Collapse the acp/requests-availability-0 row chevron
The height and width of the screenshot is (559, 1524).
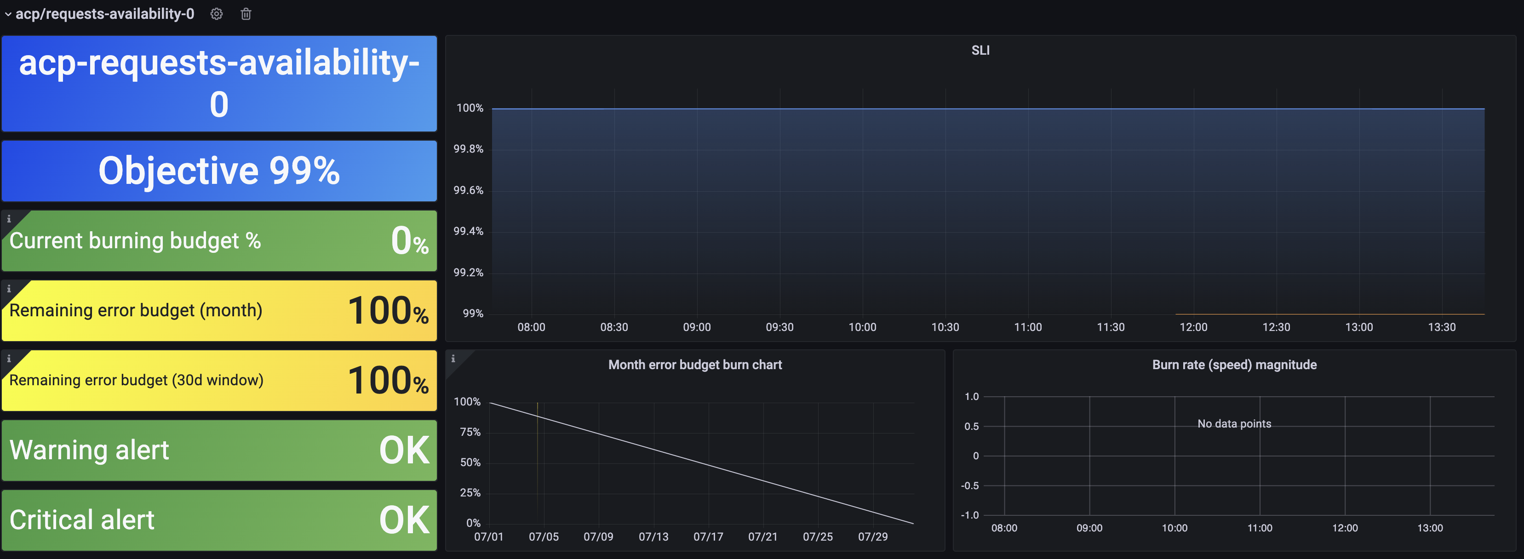(8, 14)
